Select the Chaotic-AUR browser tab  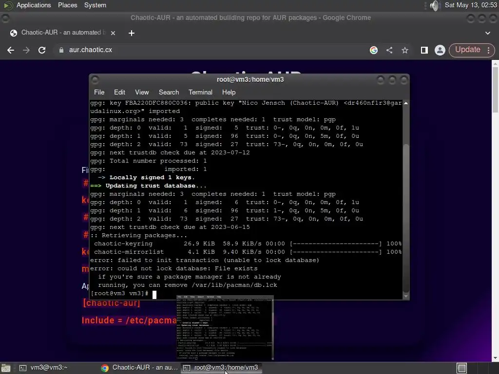point(62,33)
